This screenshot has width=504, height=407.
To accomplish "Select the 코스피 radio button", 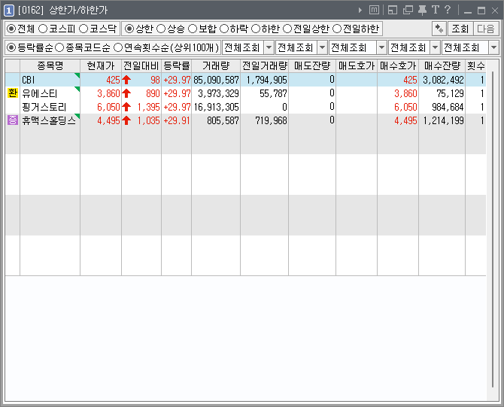I will click(43, 29).
